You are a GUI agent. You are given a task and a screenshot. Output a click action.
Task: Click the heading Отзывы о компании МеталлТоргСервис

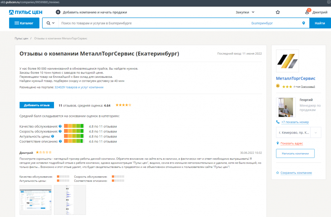point(99,54)
